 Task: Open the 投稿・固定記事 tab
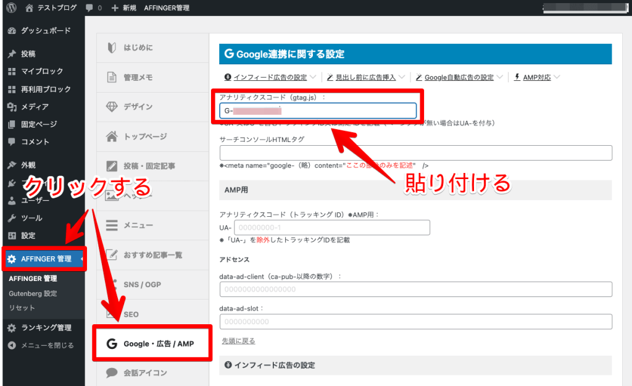tap(153, 166)
